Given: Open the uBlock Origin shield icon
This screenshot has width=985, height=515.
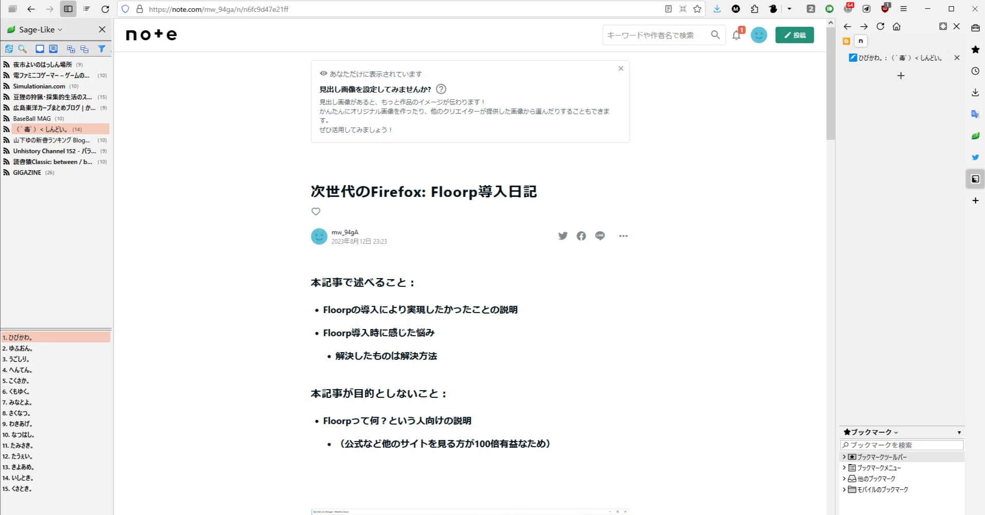Looking at the screenshot, I should 885,9.
